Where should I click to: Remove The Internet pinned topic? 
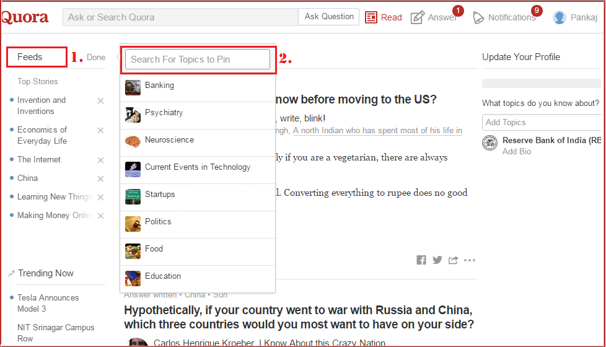100,160
